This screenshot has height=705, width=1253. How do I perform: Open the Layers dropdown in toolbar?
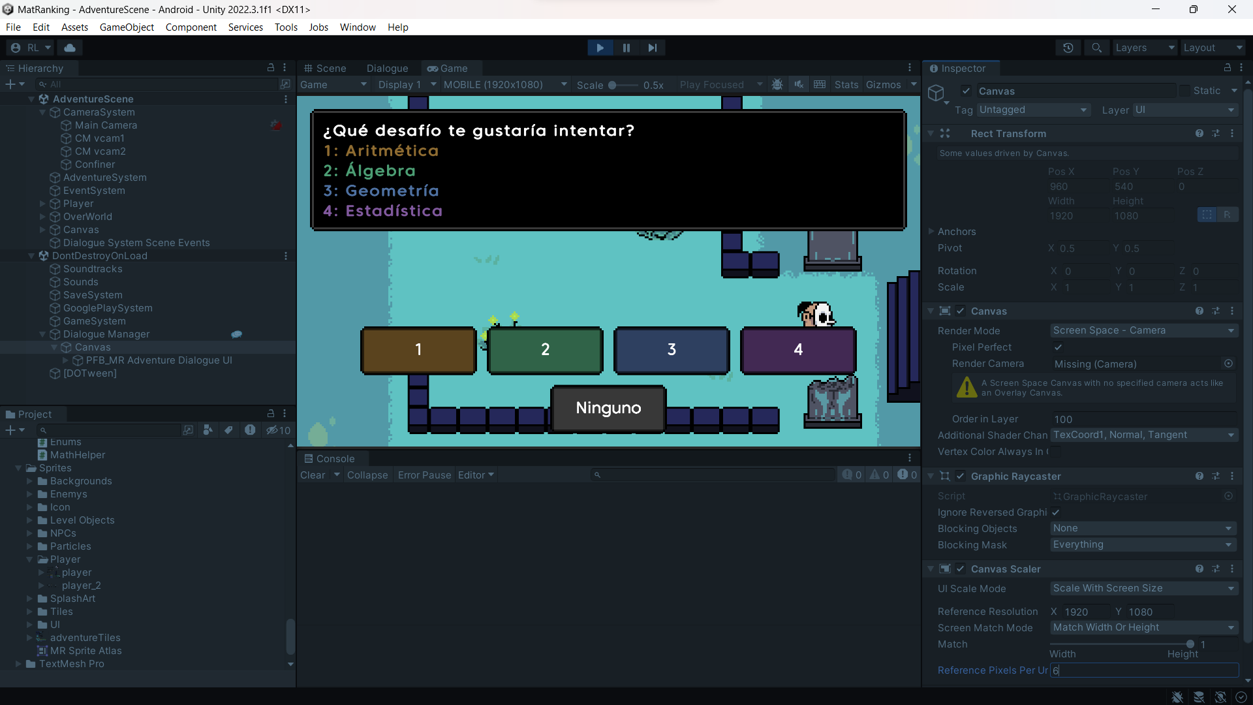pyautogui.click(x=1145, y=48)
